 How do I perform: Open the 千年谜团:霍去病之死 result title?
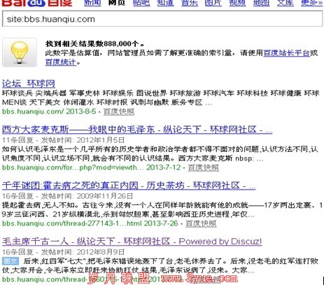129,186
